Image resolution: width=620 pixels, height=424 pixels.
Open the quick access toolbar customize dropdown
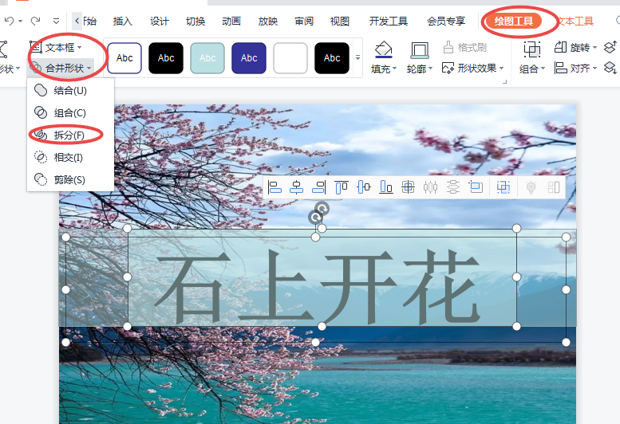(56, 21)
